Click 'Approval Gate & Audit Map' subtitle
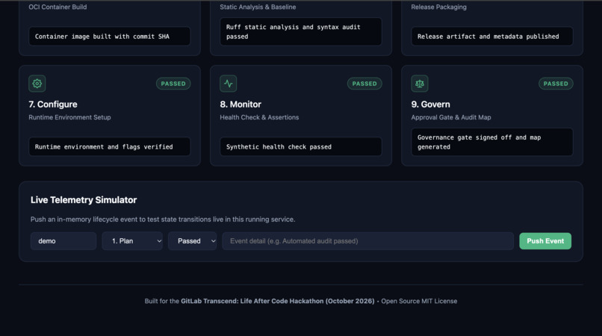 point(450,117)
